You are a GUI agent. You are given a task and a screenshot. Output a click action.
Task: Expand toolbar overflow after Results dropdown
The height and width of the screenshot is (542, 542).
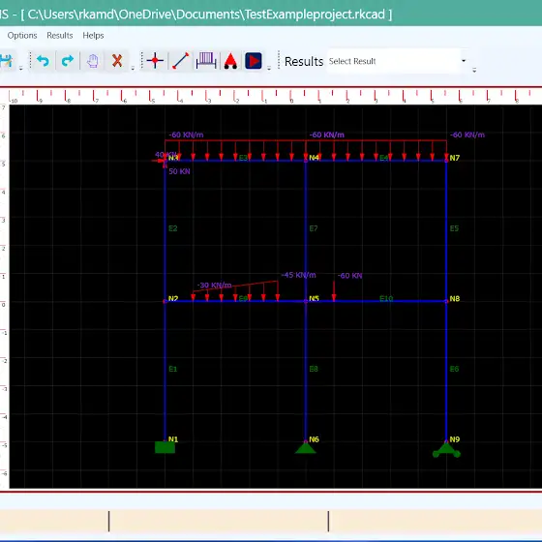474,70
